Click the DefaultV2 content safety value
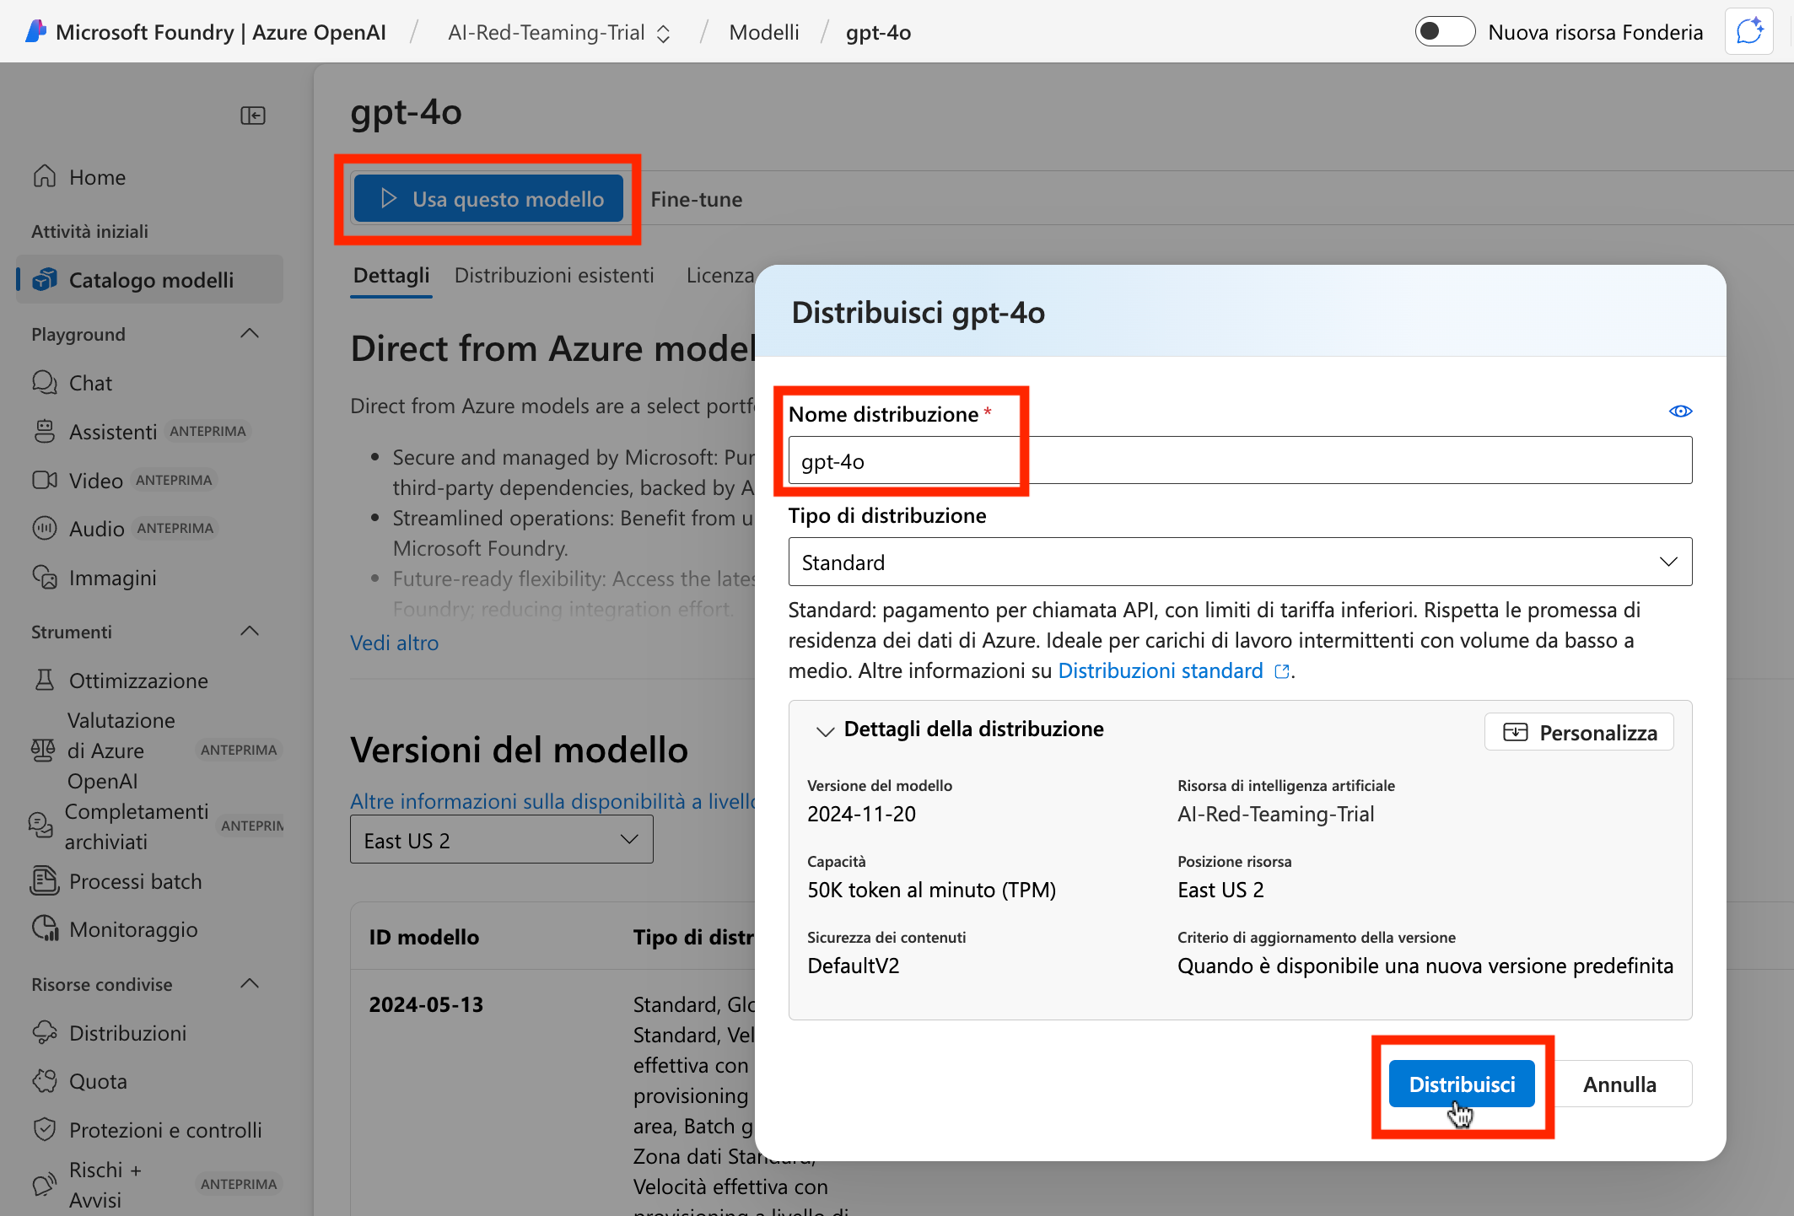Viewport: 1794px width, 1216px height. [x=854, y=966]
